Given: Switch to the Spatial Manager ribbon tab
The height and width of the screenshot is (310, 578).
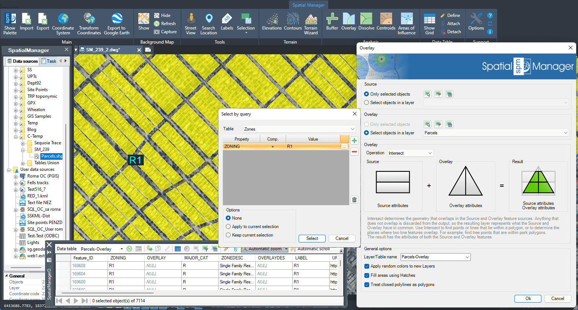Looking at the screenshot, I should click(309, 5).
